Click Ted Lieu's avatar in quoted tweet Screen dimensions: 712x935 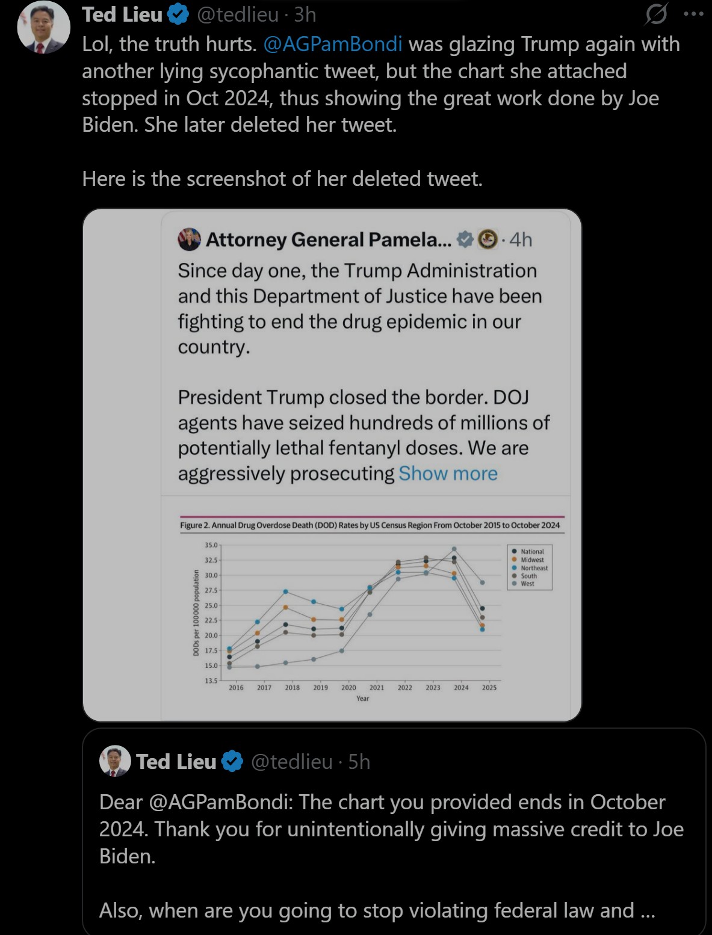point(115,761)
